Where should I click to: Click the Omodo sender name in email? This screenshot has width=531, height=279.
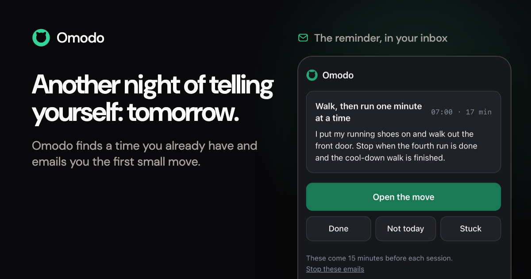click(x=338, y=75)
